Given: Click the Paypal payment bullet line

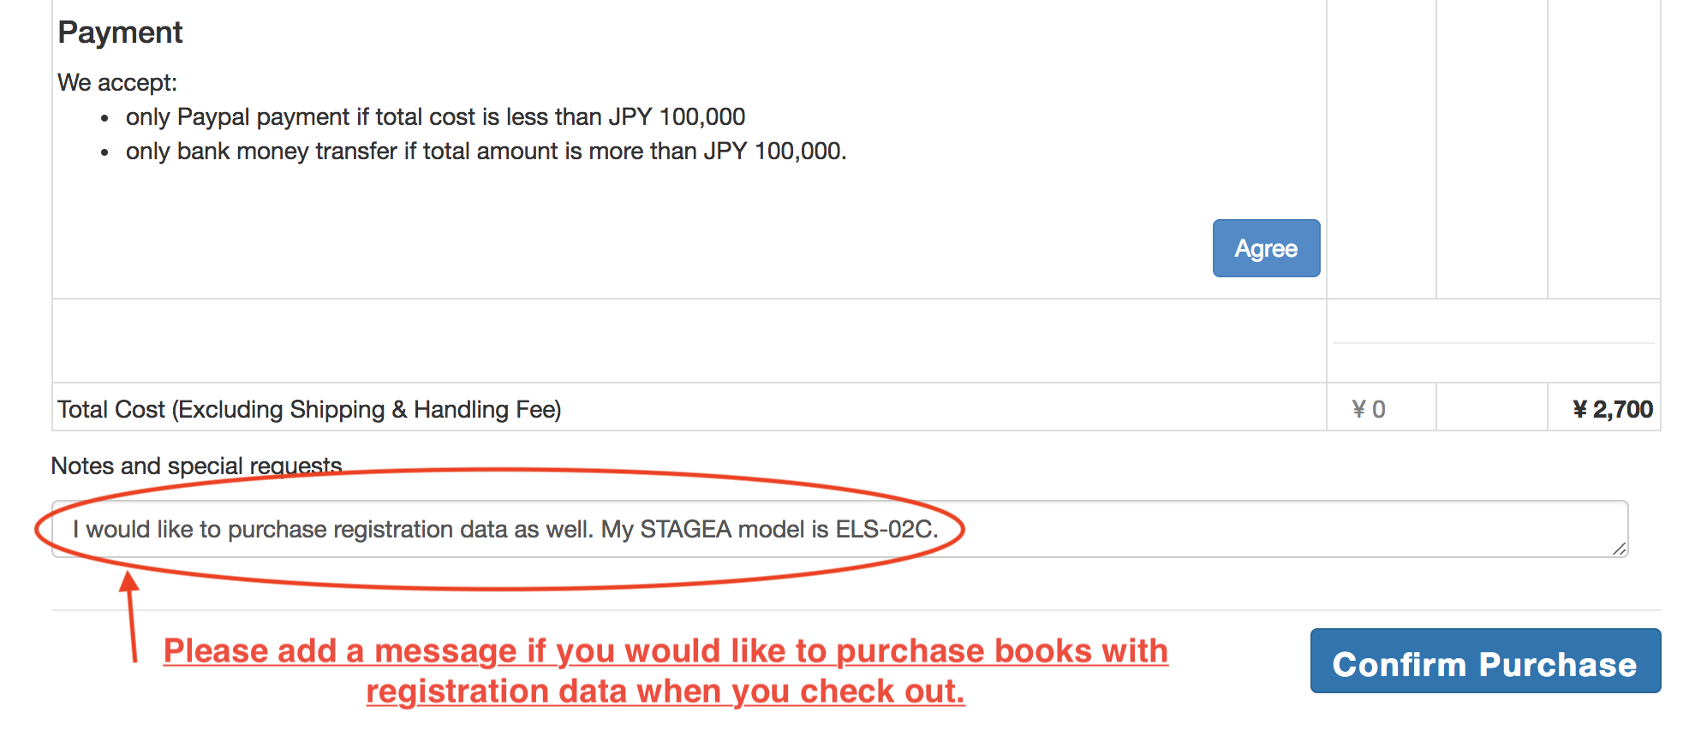Looking at the screenshot, I should point(435,117).
